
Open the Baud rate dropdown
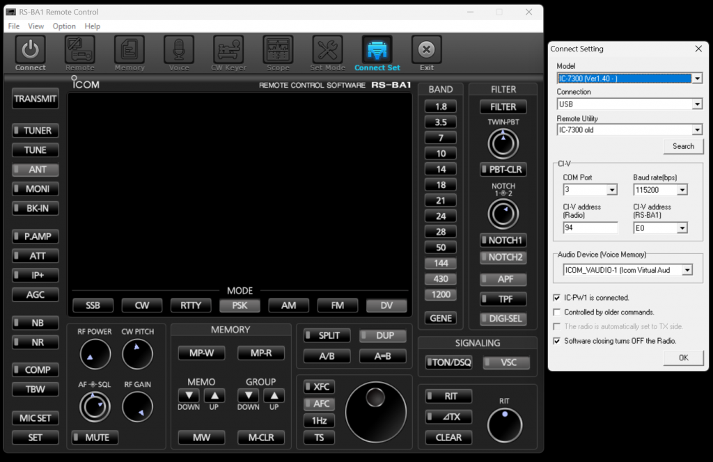682,190
